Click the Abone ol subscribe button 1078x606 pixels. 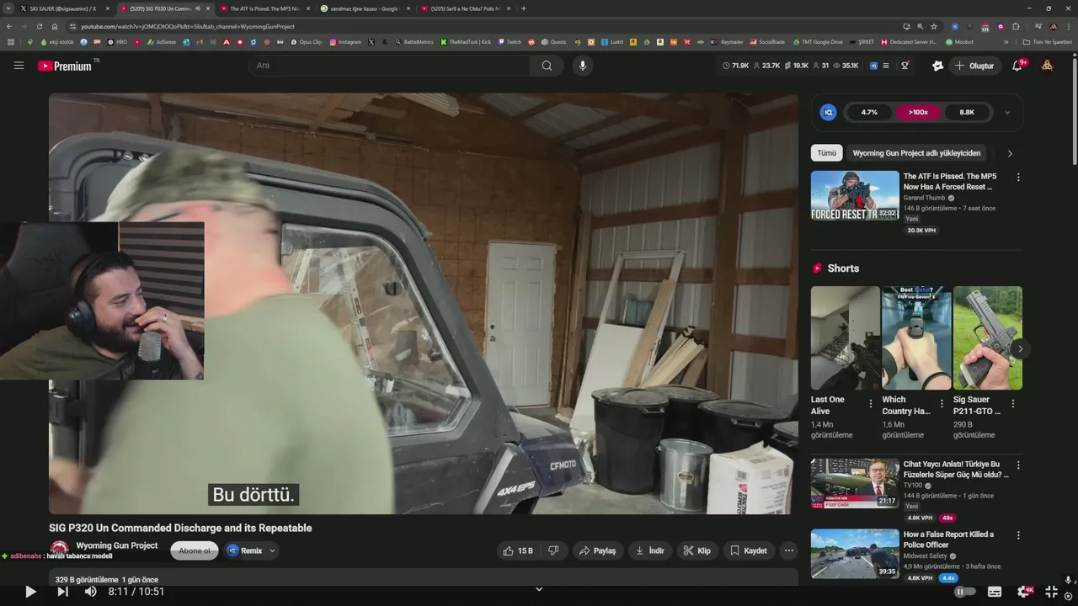click(195, 550)
